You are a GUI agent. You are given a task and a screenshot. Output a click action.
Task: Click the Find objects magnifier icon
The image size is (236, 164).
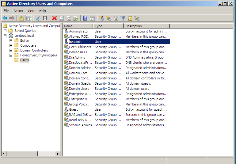point(130,18)
